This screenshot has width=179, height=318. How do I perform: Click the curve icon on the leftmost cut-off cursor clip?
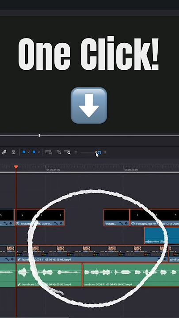[x=6, y=223]
